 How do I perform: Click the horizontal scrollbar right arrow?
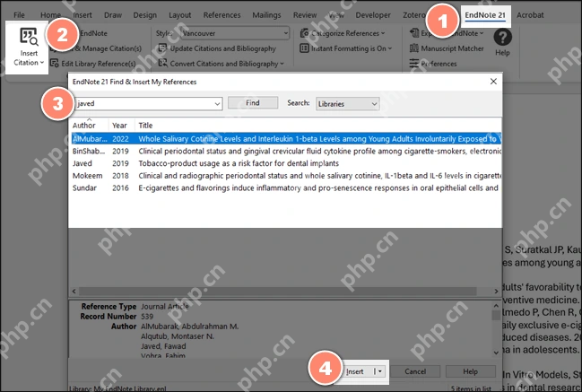click(x=496, y=292)
